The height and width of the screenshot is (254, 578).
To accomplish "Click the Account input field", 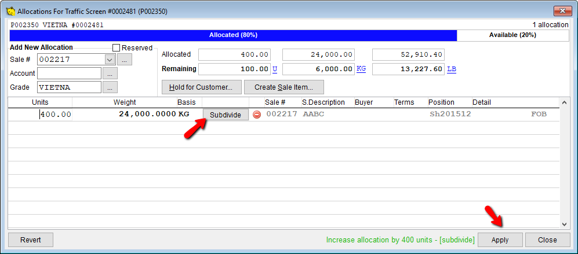I will coord(69,73).
